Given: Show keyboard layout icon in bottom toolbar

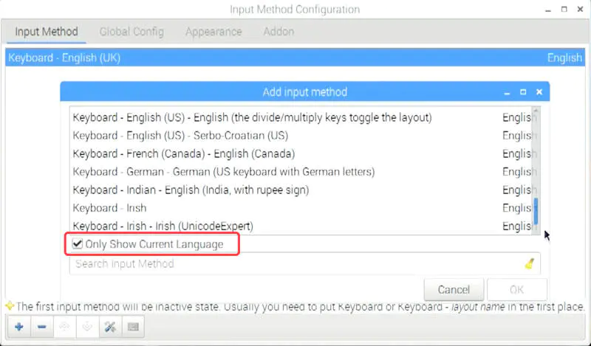Looking at the screenshot, I should point(133,327).
